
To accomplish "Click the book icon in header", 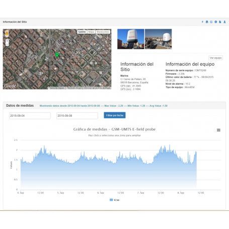I will tap(207, 22).
